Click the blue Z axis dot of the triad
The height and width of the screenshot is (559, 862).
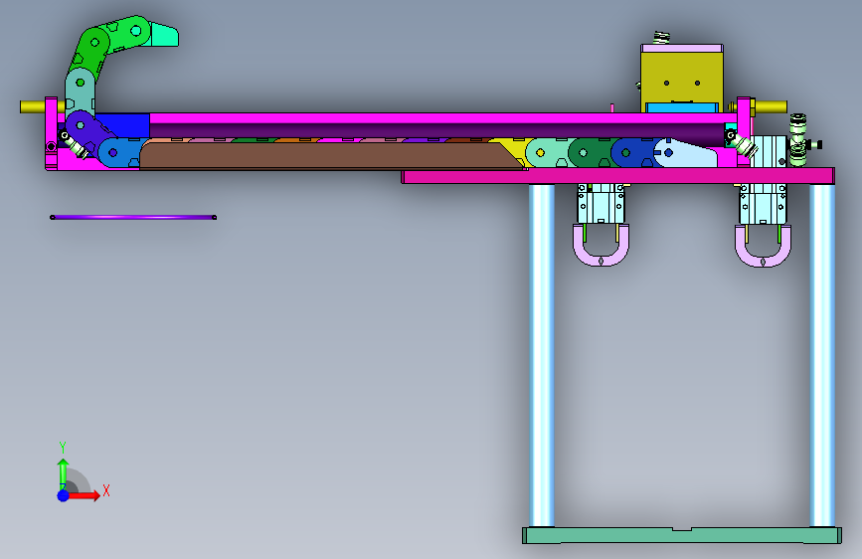pyautogui.click(x=64, y=495)
